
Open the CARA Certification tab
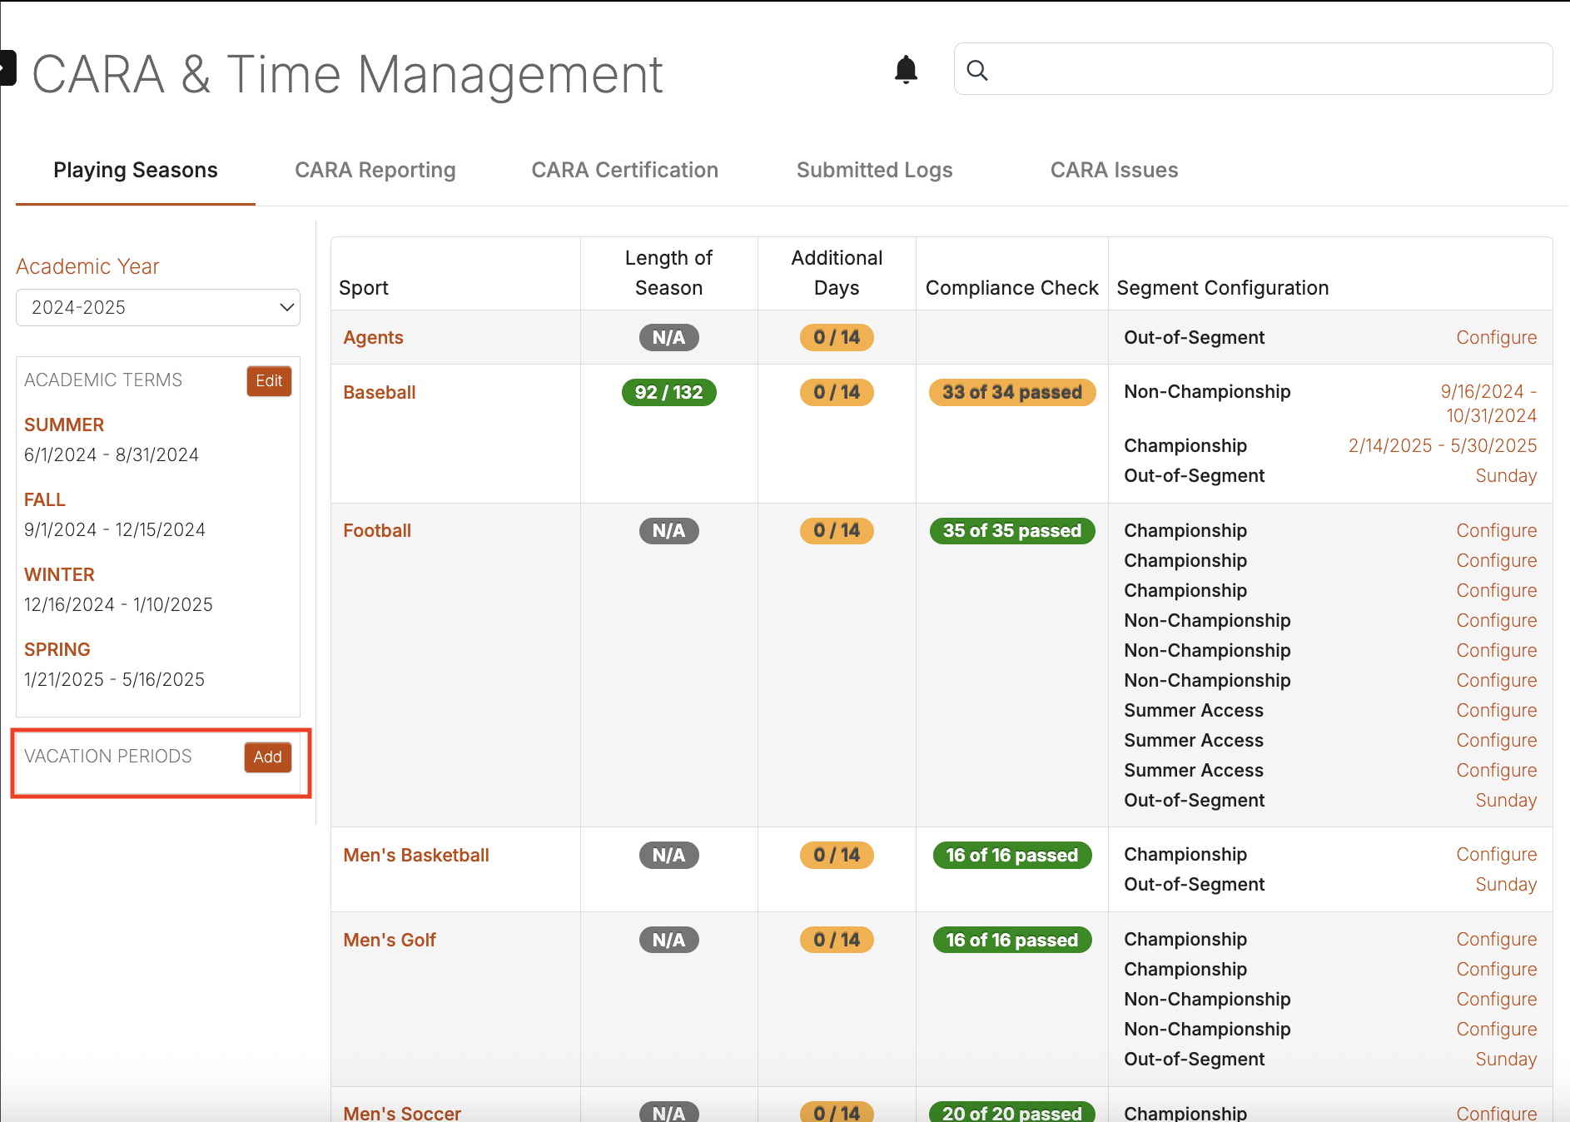click(624, 170)
